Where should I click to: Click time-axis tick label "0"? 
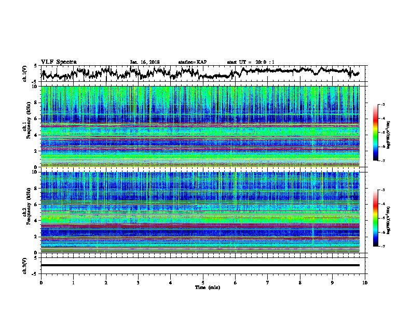point(41,282)
